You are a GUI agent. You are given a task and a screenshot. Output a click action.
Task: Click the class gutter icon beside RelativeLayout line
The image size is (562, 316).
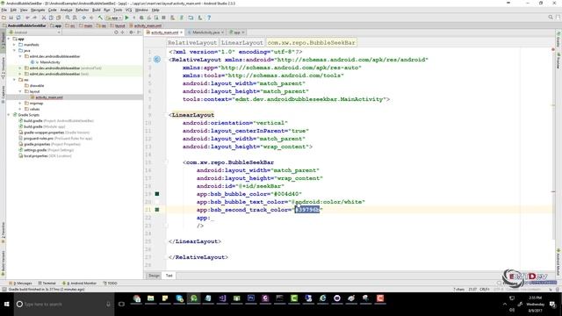pyautogui.click(x=157, y=60)
